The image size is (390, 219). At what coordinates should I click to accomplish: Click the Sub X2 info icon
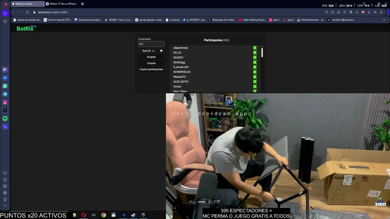point(153,51)
